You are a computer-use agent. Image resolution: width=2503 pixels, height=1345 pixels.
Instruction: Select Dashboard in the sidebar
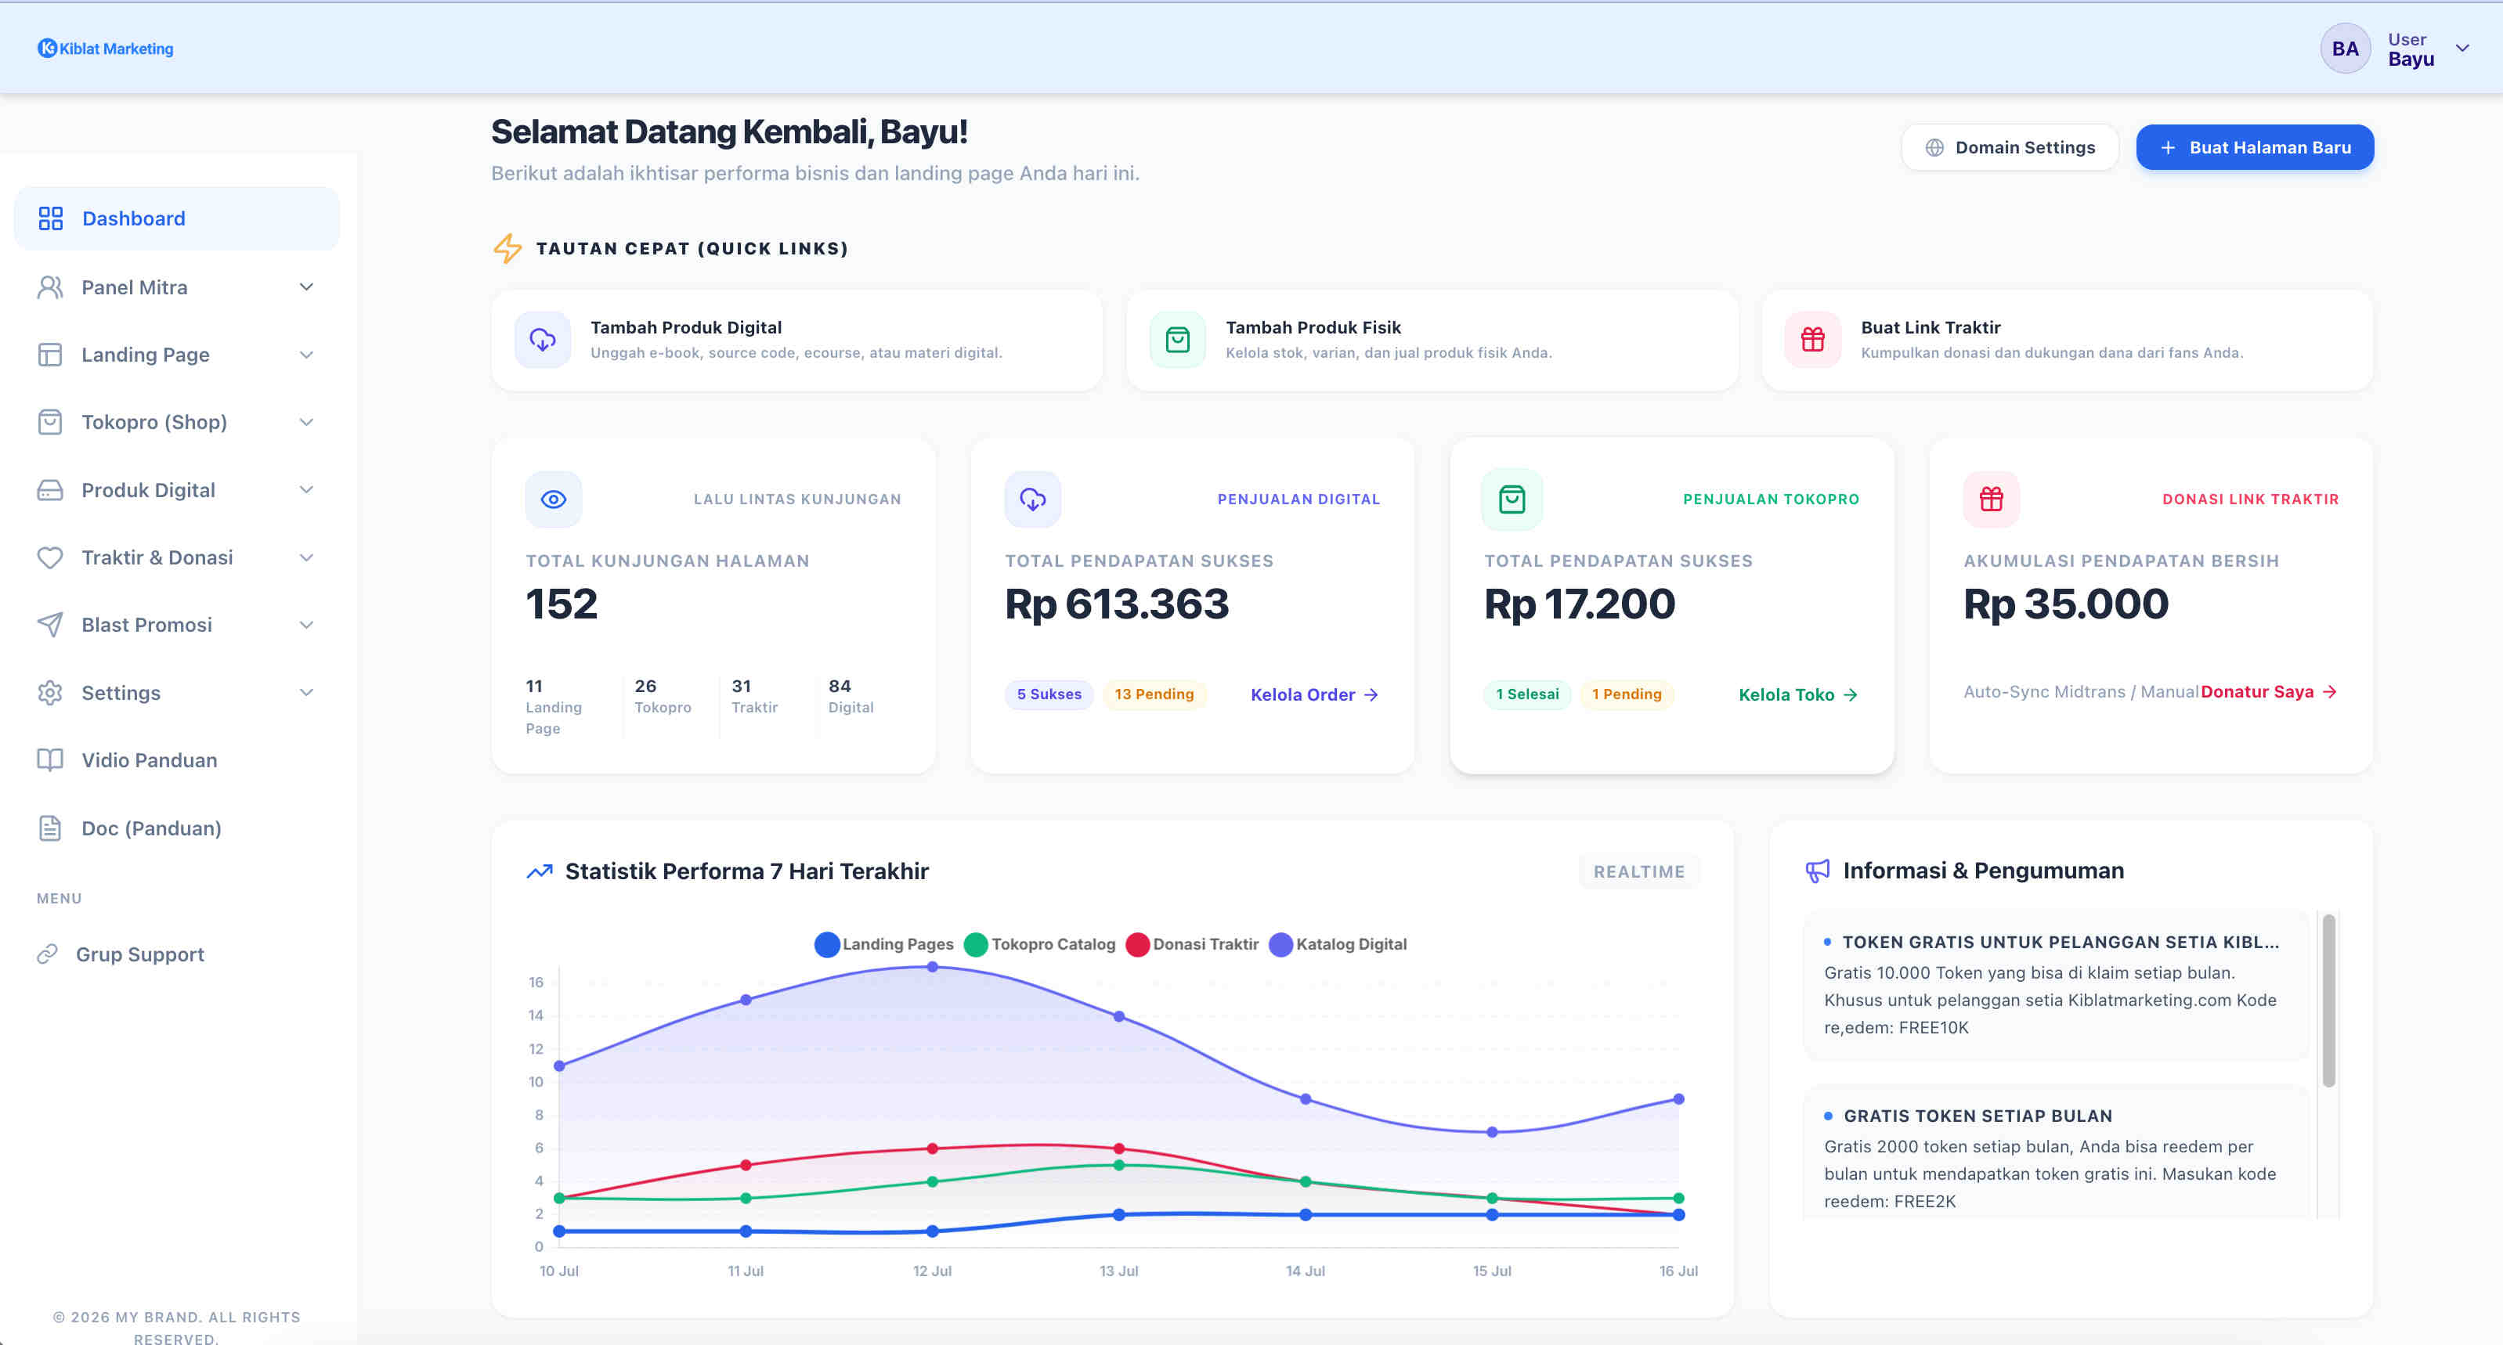pyautogui.click(x=177, y=218)
